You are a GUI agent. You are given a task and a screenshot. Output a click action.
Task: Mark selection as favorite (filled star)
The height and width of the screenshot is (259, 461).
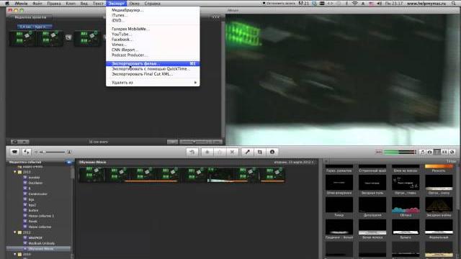coord(207,152)
